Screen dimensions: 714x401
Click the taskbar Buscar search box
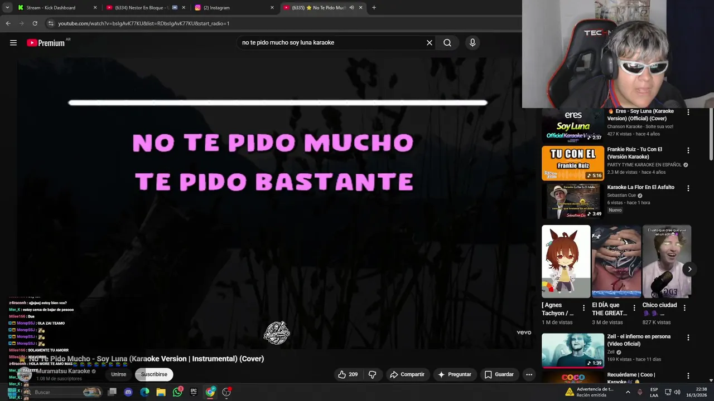tap(63, 392)
